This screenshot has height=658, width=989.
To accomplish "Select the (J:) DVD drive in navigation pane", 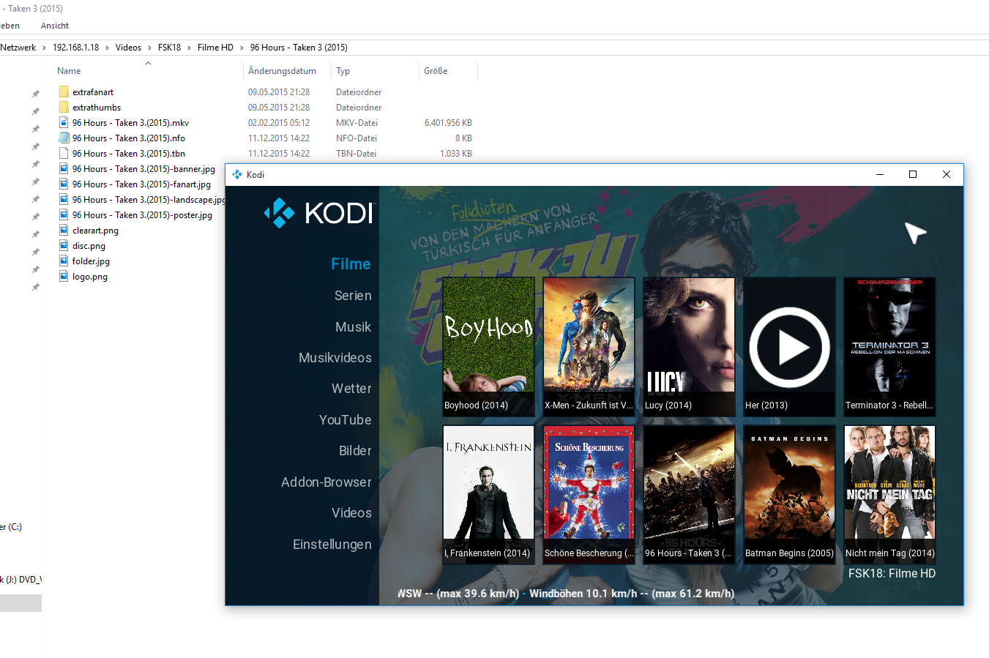I will coord(20,580).
